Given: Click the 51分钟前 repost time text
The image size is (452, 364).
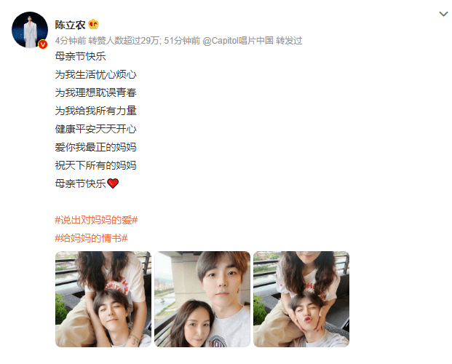Looking at the screenshot, I should (x=182, y=41).
